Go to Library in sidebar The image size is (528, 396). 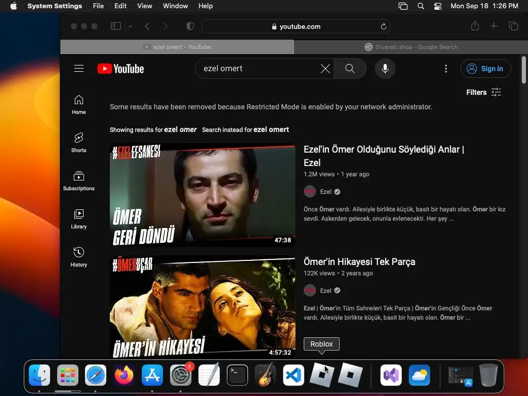click(79, 219)
